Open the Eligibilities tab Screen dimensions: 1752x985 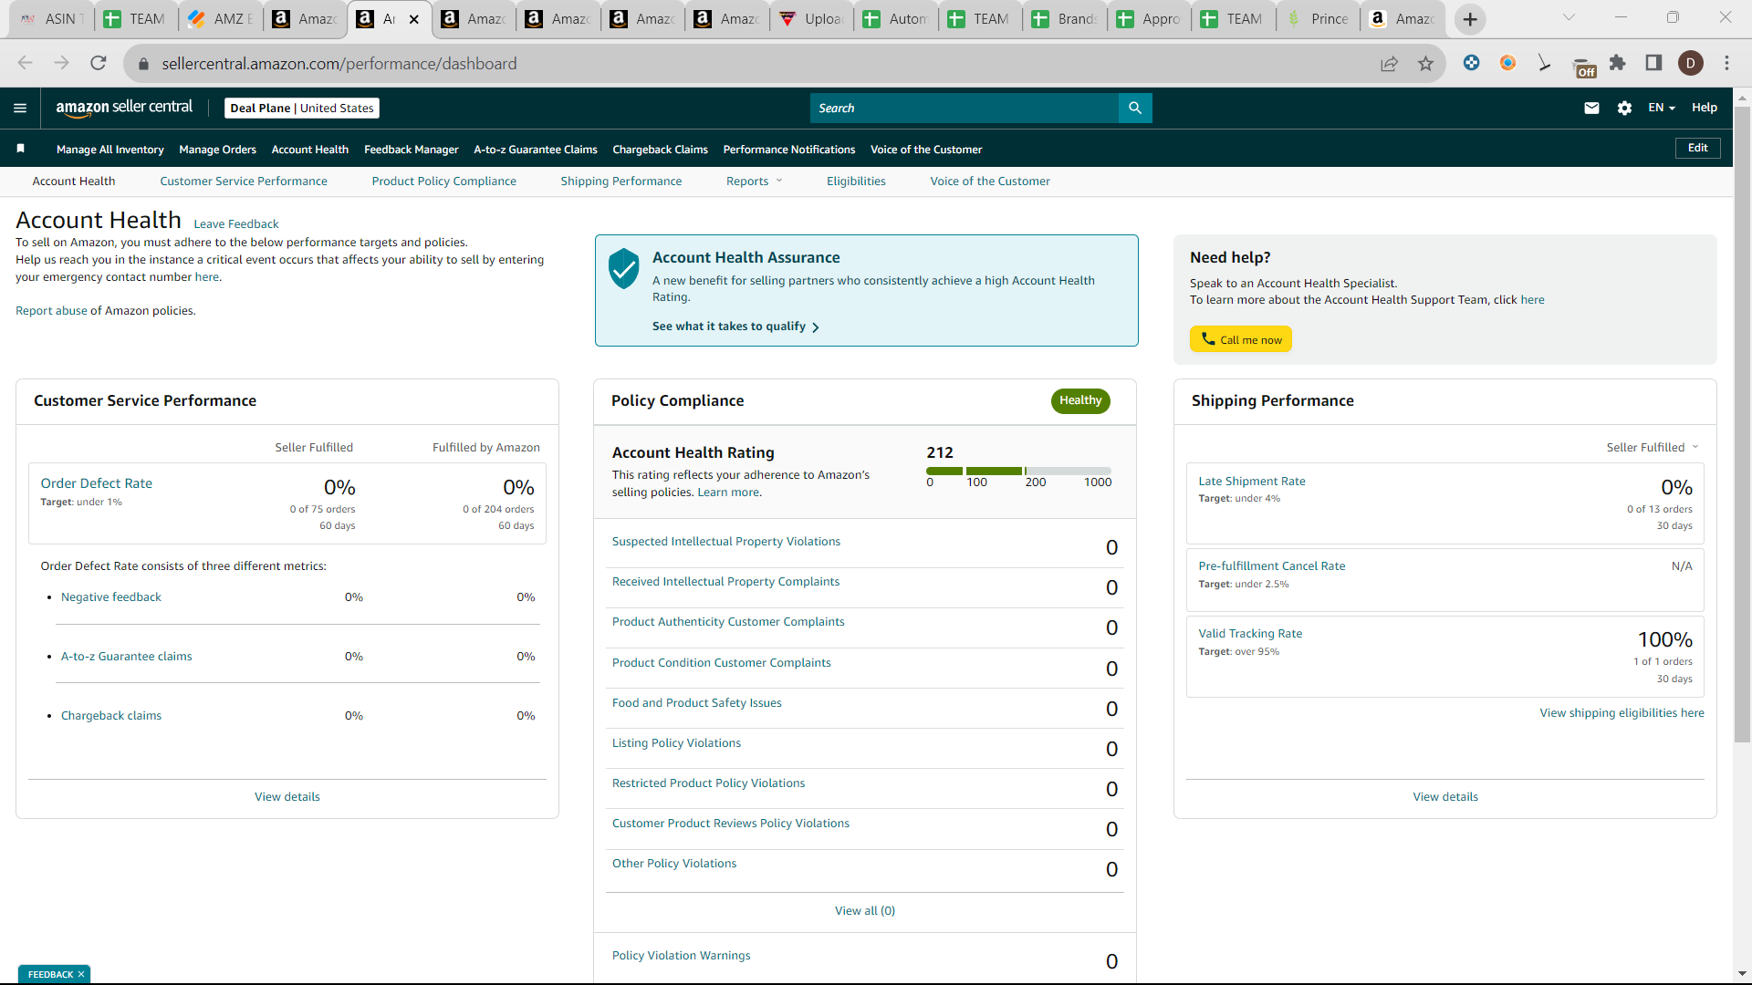[x=856, y=181]
